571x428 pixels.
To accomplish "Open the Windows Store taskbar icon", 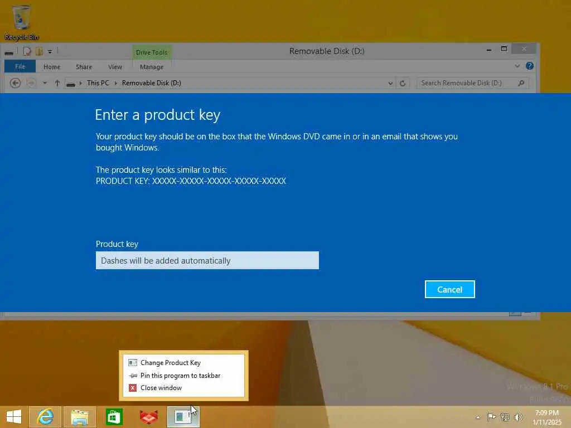I will tap(114, 417).
